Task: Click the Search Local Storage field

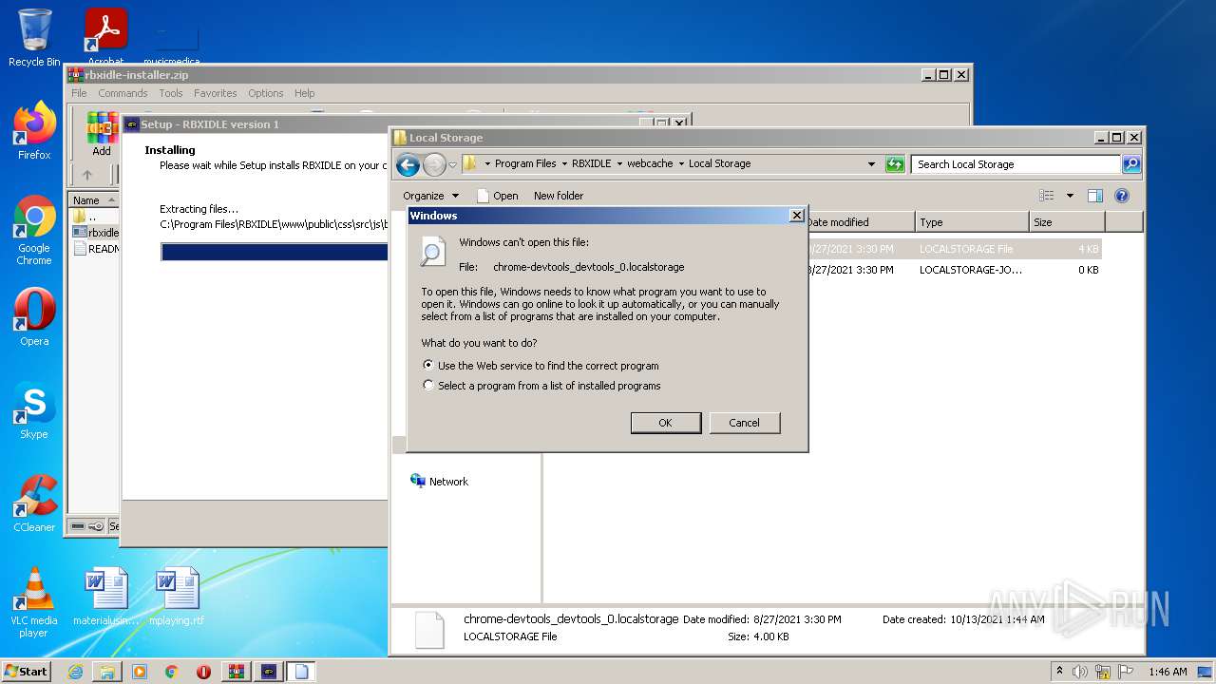Action: (x=1016, y=164)
